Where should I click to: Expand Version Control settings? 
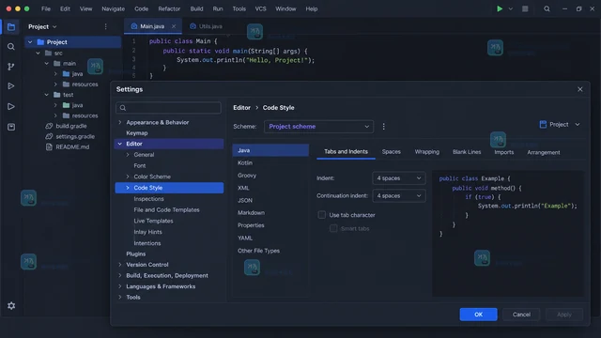(120, 265)
